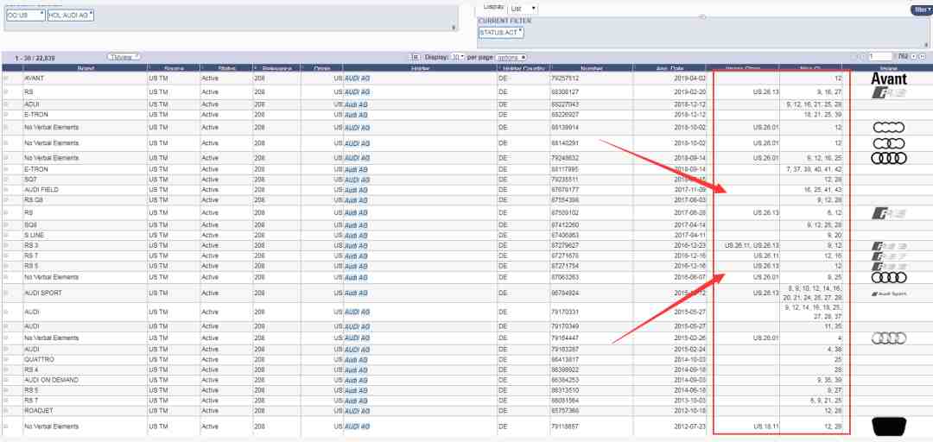Sort by Image column header
The height and width of the screenshot is (442, 933).
tap(888, 68)
